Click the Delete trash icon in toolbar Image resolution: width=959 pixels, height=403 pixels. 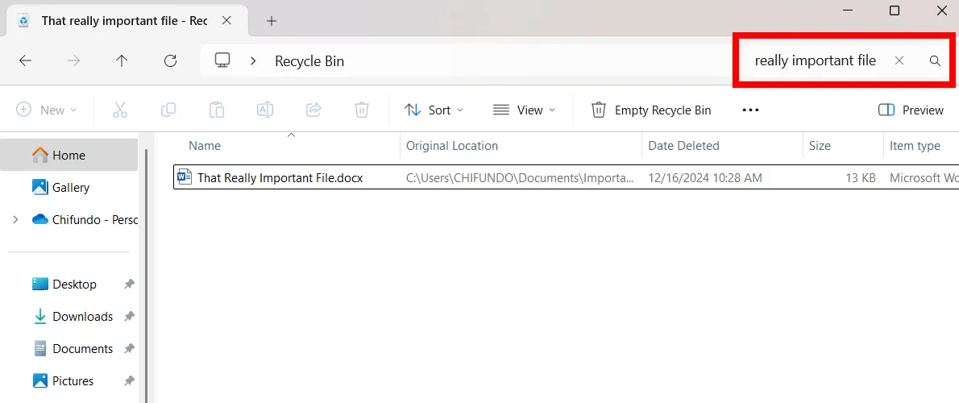[x=362, y=110]
